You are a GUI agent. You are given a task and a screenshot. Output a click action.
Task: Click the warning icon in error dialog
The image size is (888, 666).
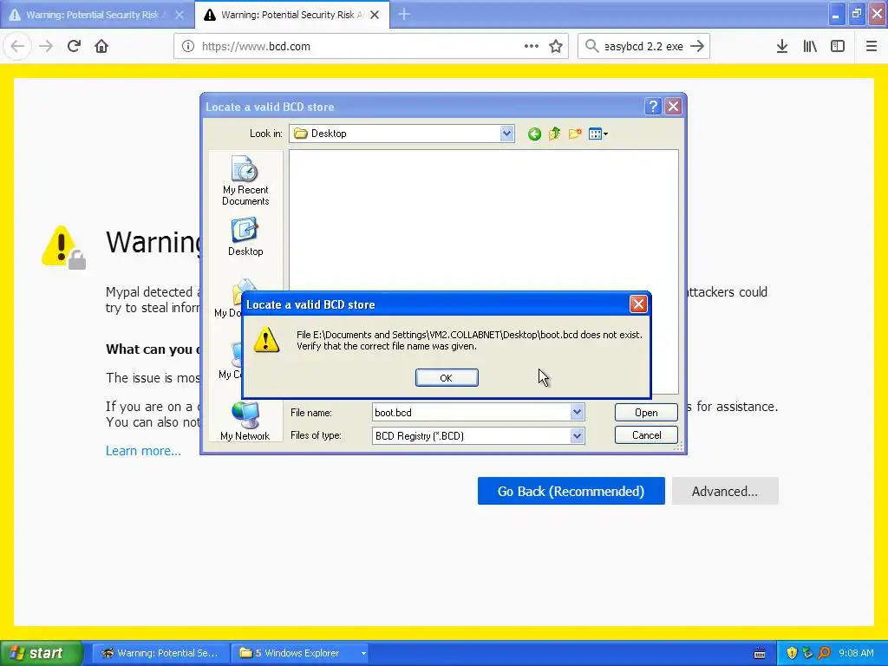tap(266, 340)
